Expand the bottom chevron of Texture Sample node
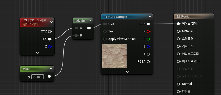 tap(127, 72)
